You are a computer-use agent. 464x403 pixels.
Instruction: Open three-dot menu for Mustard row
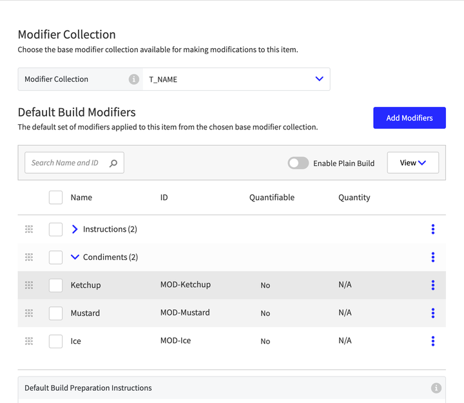point(433,313)
